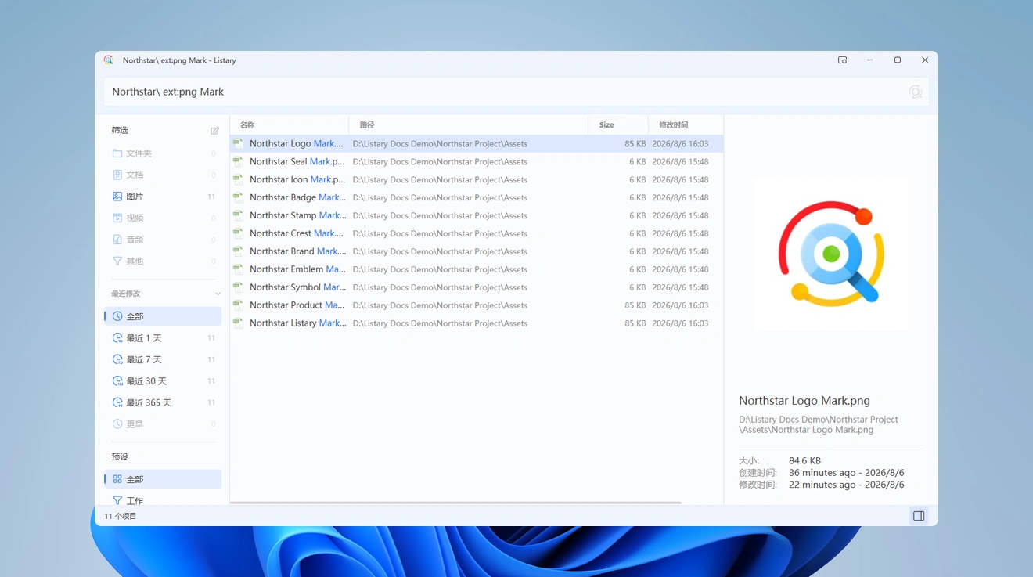Click PNG icon of Northstar Stamp Mark row
The height and width of the screenshot is (577, 1033).
coord(238,215)
